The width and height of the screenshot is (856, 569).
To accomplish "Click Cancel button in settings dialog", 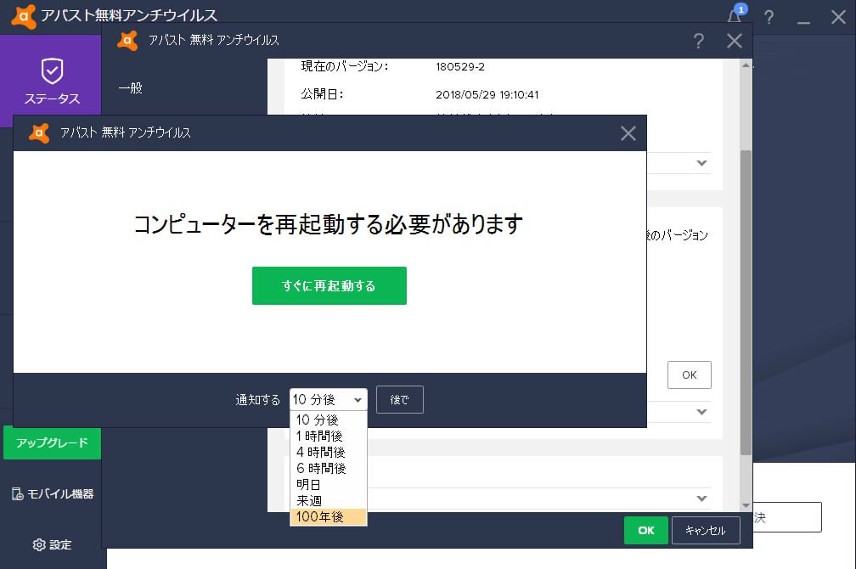I will (x=706, y=530).
